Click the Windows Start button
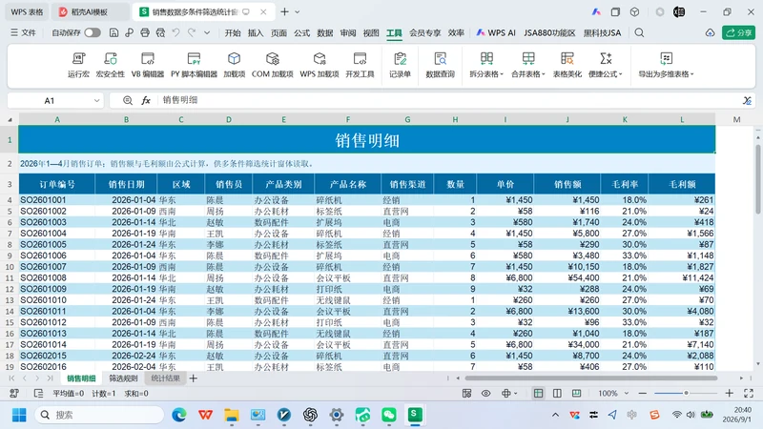The width and height of the screenshot is (763, 429). pyautogui.click(x=19, y=415)
